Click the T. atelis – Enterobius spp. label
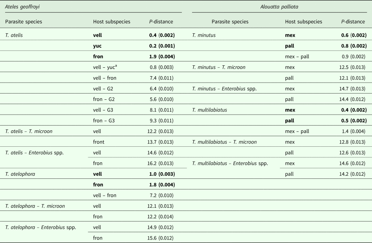Image resolution: width=372 pixels, height=243 pixels. (34, 153)
